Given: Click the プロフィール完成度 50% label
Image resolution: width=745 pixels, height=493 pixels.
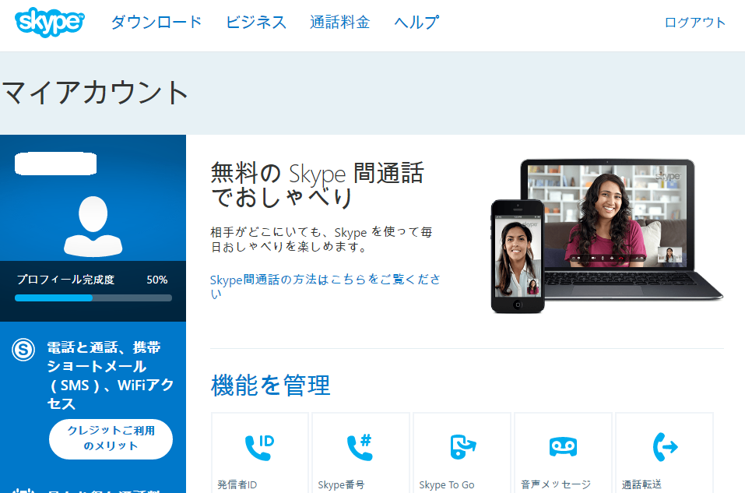Looking at the screenshot, I should click(91, 280).
